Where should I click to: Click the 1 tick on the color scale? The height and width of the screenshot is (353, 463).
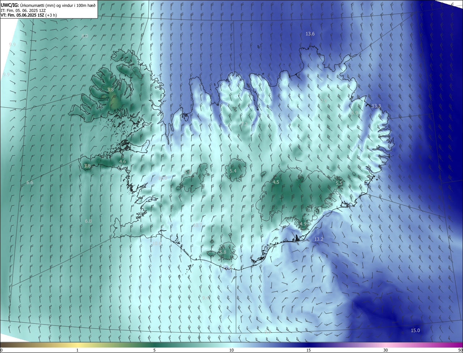(x=77, y=350)
